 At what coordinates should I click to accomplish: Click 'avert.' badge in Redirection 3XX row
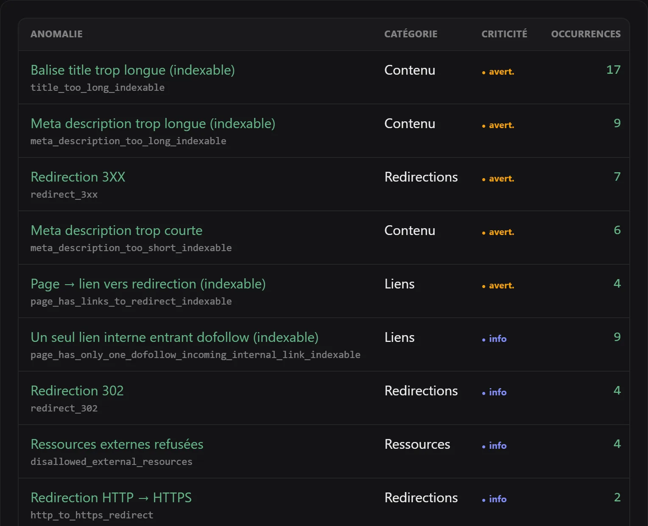pyautogui.click(x=498, y=179)
